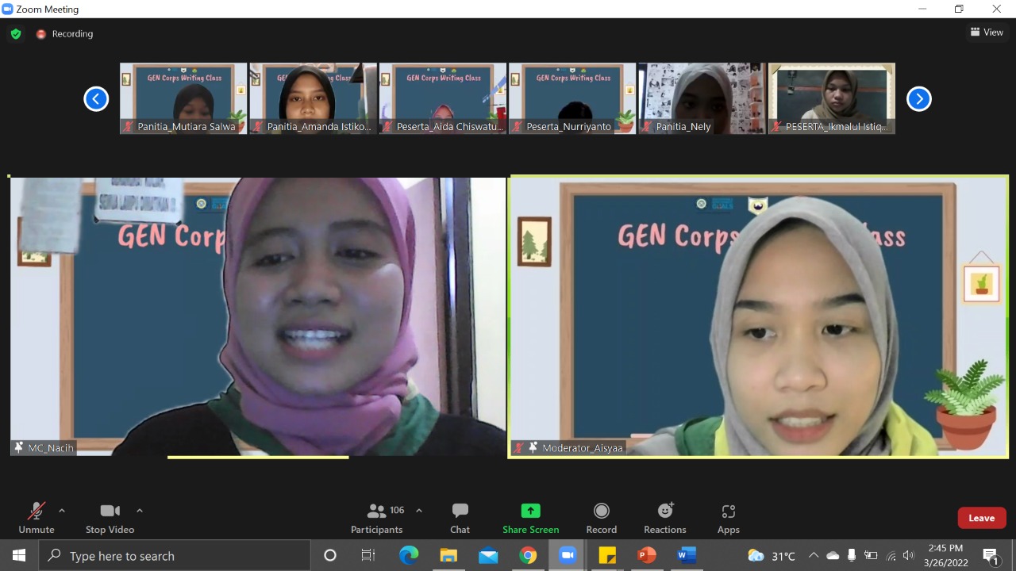The height and width of the screenshot is (571, 1016).
Task: Open the Apps panel
Action: pos(728,518)
